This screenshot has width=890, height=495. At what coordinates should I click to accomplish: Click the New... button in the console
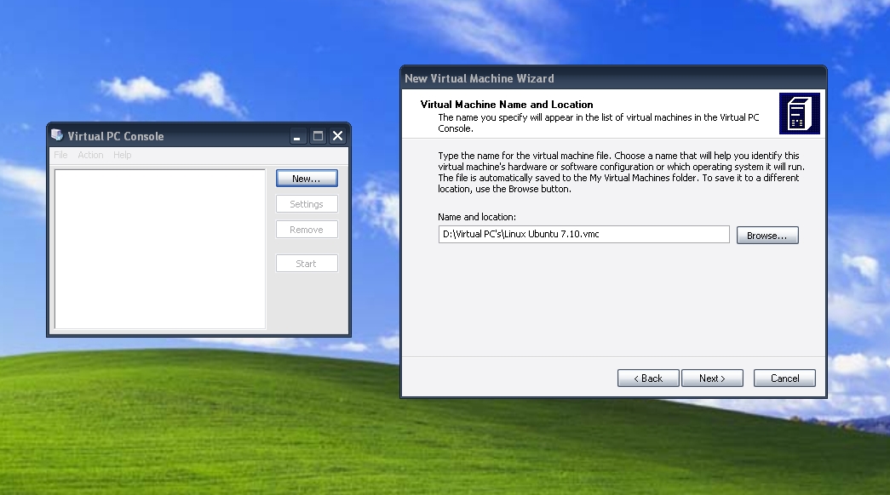pyautogui.click(x=307, y=179)
